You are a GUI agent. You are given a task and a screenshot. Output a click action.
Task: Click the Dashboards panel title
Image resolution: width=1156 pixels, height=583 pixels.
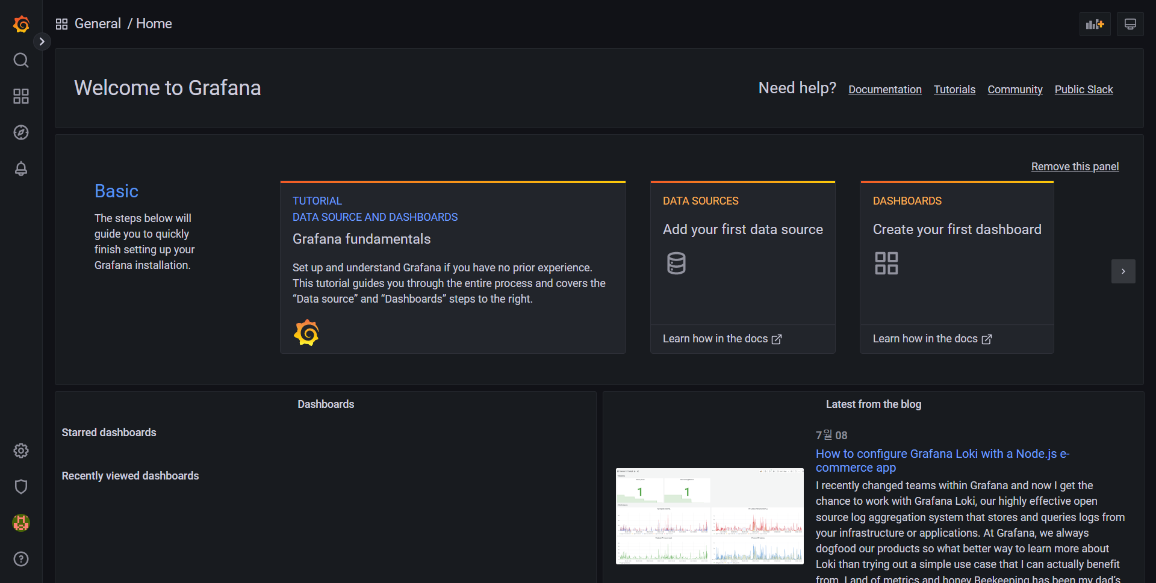[x=326, y=404]
